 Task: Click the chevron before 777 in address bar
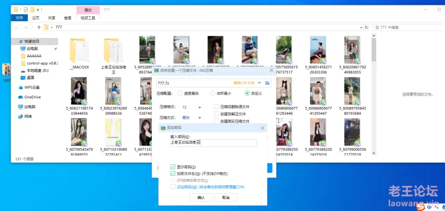[52, 27]
